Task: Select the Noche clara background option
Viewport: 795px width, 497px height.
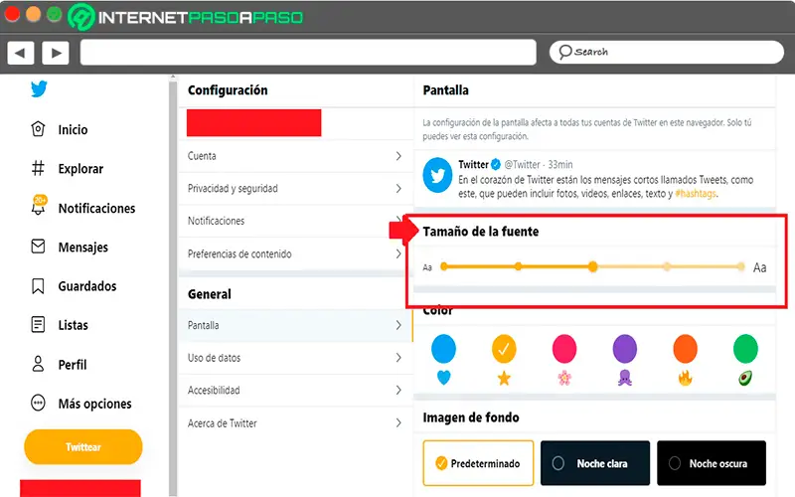Action: (x=595, y=463)
